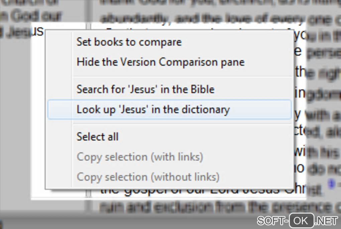Click the SOFT-OK.NET watermark logo
Viewport: 341px width, 229px height.
[x=297, y=221]
